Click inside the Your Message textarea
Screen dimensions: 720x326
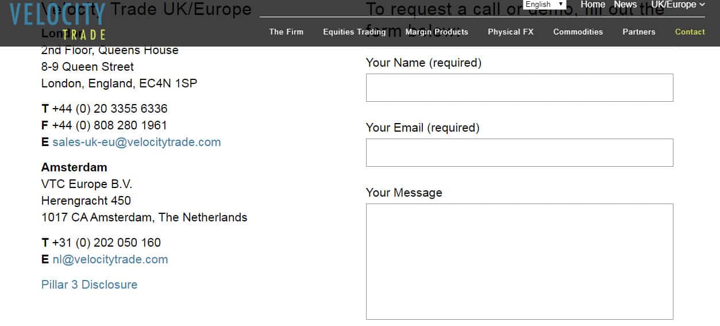[519, 261]
